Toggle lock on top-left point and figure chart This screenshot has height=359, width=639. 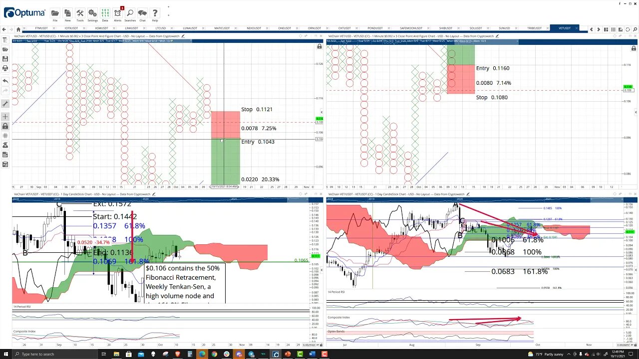pyautogui.click(x=319, y=46)
